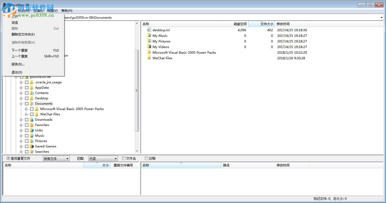Tick the checkbox for Pictures in tree
The height and width of the screenshot is (203, 386).
click(x=27, y=141)
